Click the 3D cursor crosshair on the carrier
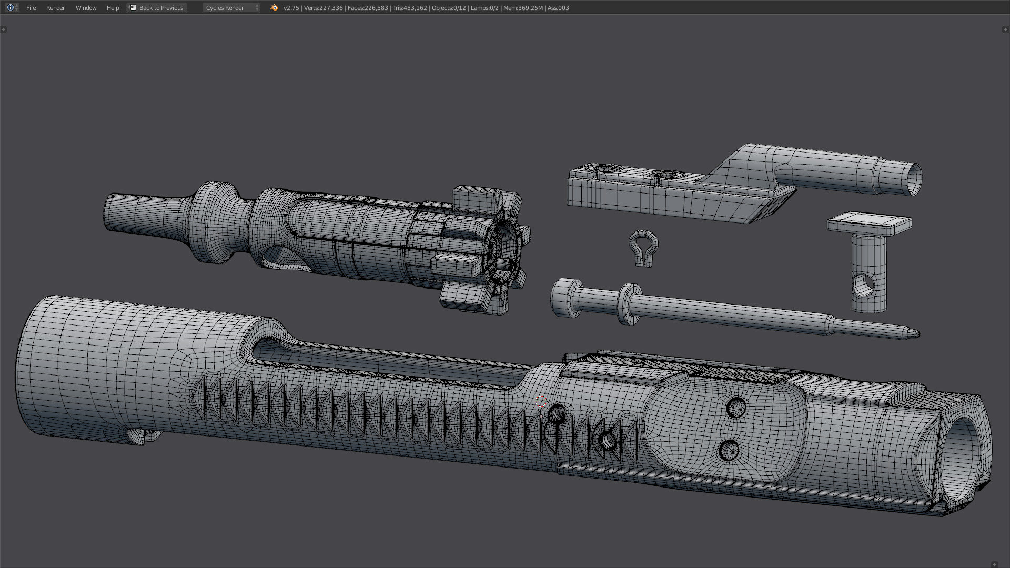This screenshot has height=568, width=1010. (540, 402)
